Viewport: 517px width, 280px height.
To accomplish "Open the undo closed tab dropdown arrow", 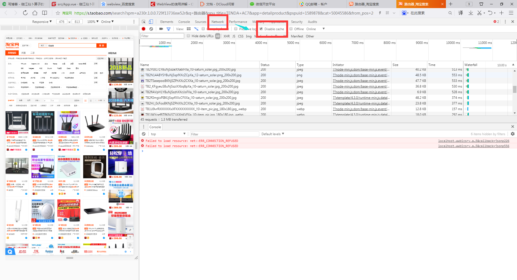I will pyautogui.click(x=495, y=13).
